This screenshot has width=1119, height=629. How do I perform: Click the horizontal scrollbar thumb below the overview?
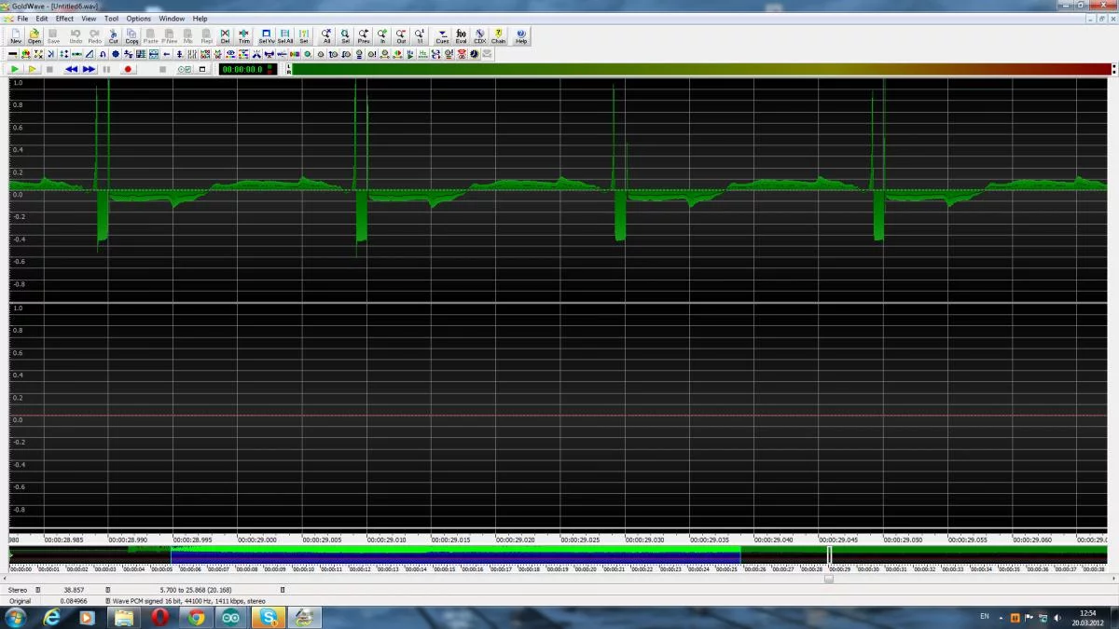click(829, 579)
